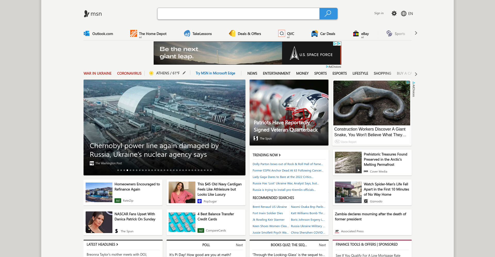
Task: Click the Sign in link
Action: [x=379, y=13]
